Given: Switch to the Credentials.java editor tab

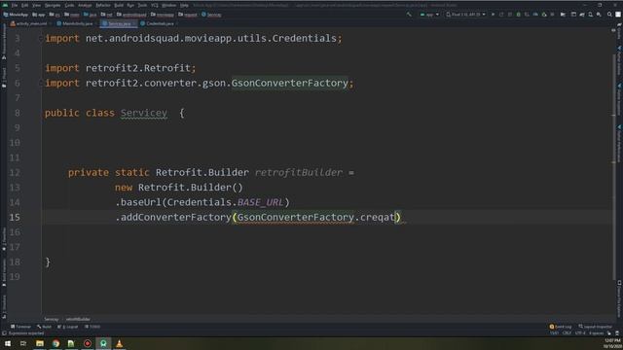Looking at the screenshot, I should (158, 23).
